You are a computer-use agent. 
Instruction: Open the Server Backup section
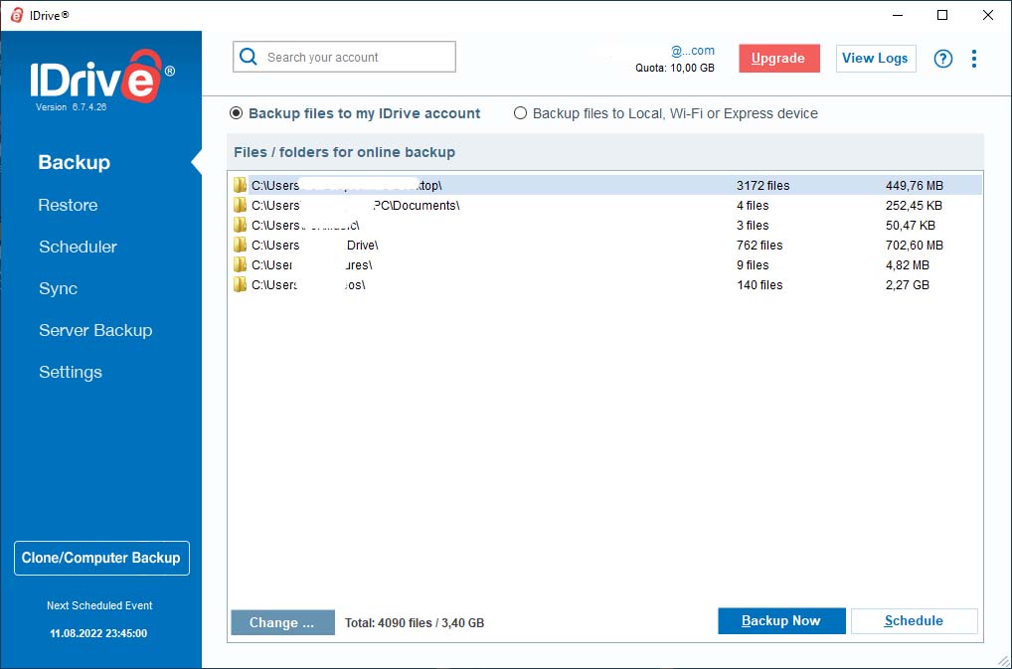95,330
